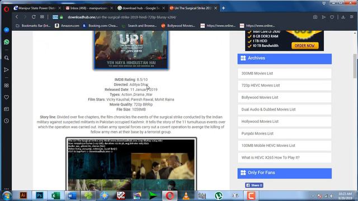Open What Is HEVC X265 link
Viewport: 358px width, 201px height.
click(284, 157)
